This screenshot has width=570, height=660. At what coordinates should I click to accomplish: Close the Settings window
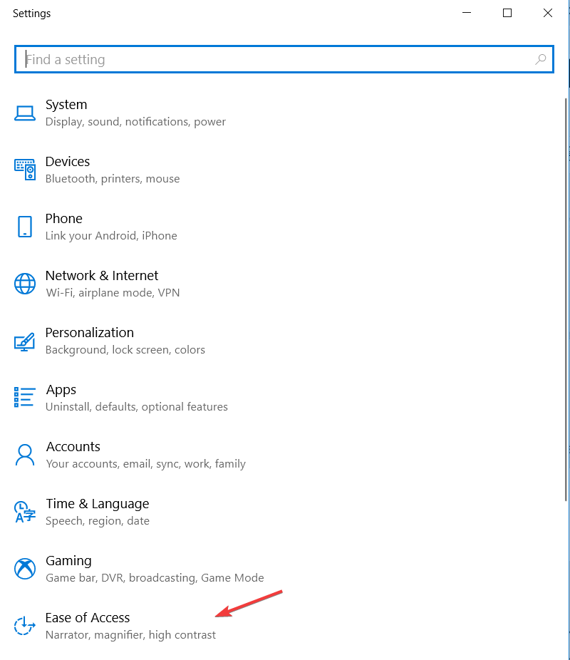click(548, 13)
